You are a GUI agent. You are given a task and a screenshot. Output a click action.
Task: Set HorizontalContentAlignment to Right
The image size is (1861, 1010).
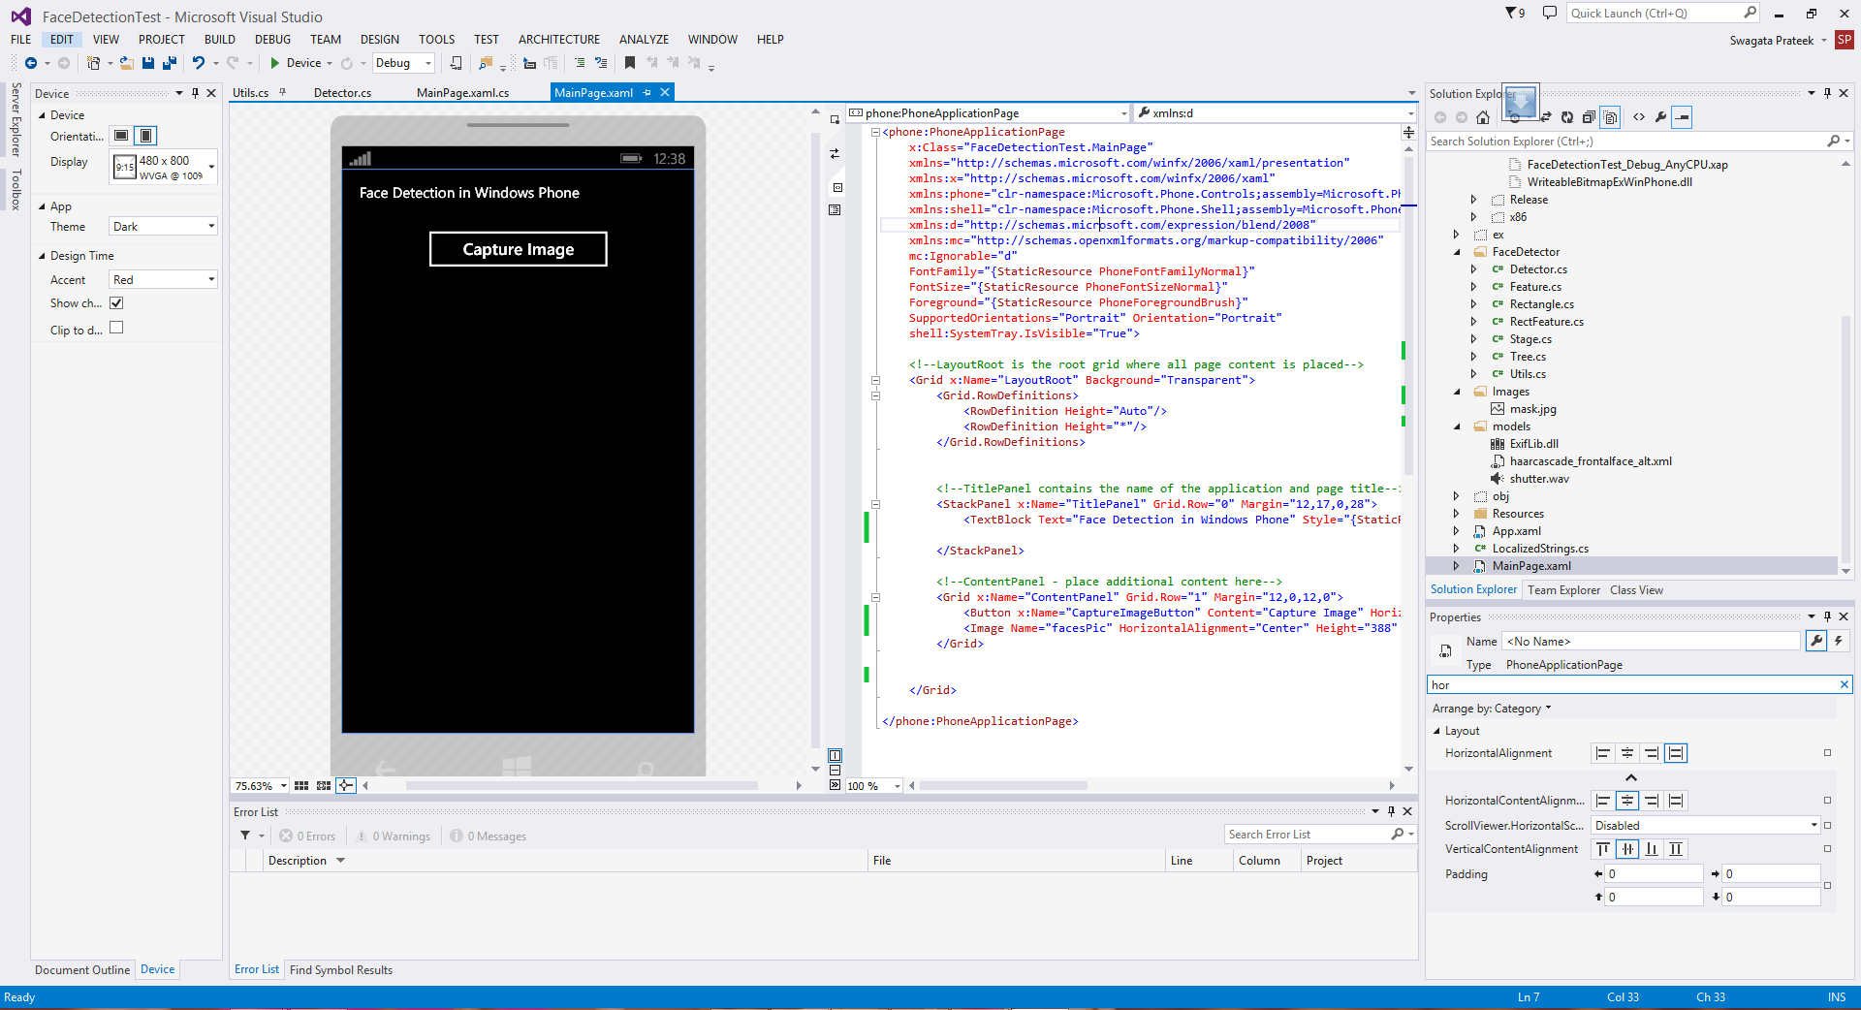1652,801
